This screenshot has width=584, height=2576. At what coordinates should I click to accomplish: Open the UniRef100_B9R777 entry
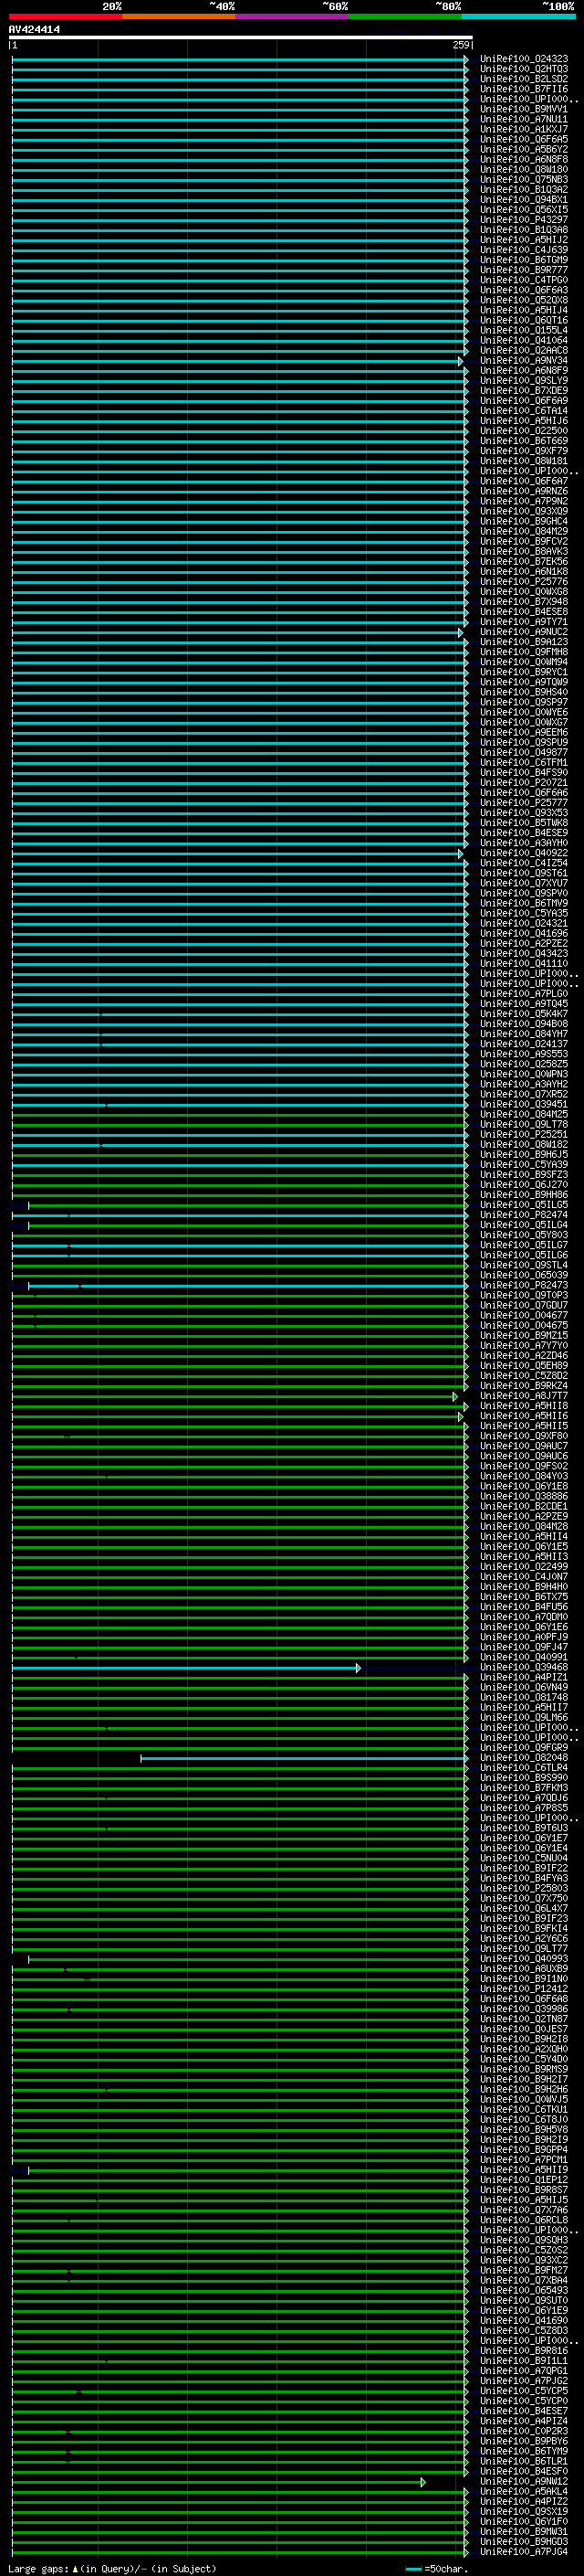tap(524, 270)
